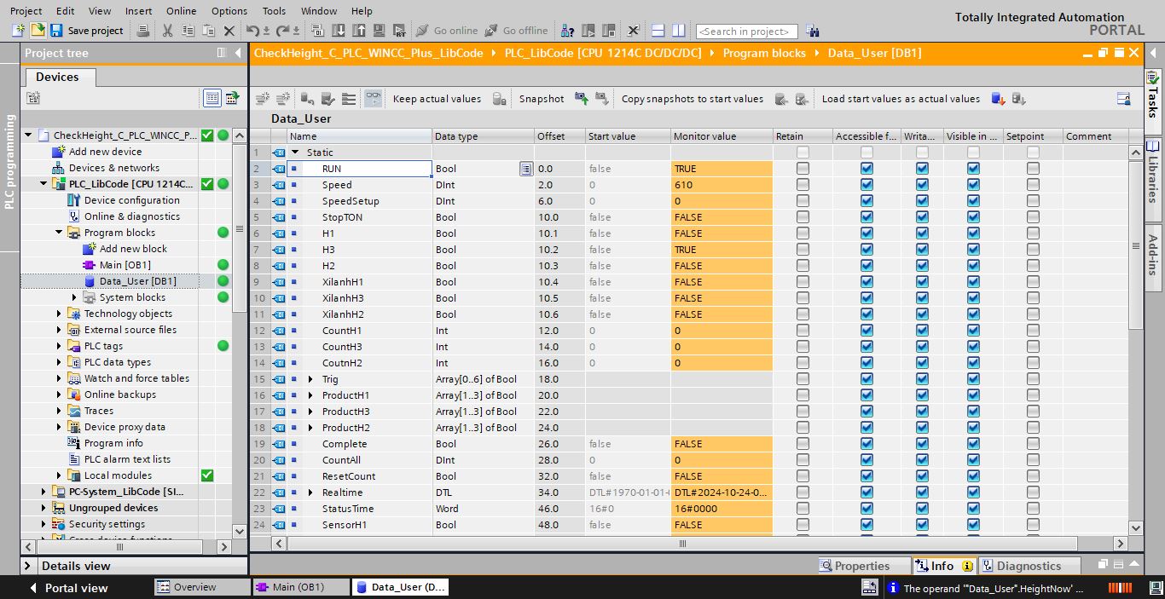Open Device configuration in project tree
1165x599 pixels.
(x=131, y=200)
